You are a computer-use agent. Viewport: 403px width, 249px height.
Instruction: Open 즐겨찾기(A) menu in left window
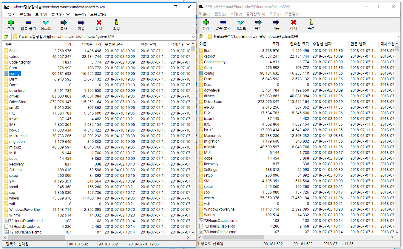click(61, 14)
